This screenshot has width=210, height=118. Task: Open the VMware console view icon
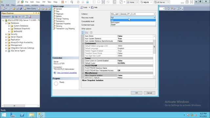pyautogui.click(x=115, y=2)
